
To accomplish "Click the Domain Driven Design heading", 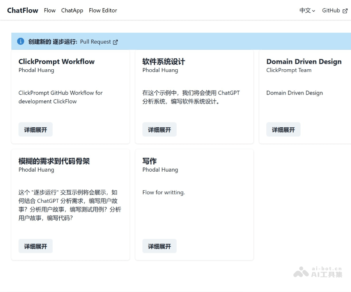I will coord(304,62).
